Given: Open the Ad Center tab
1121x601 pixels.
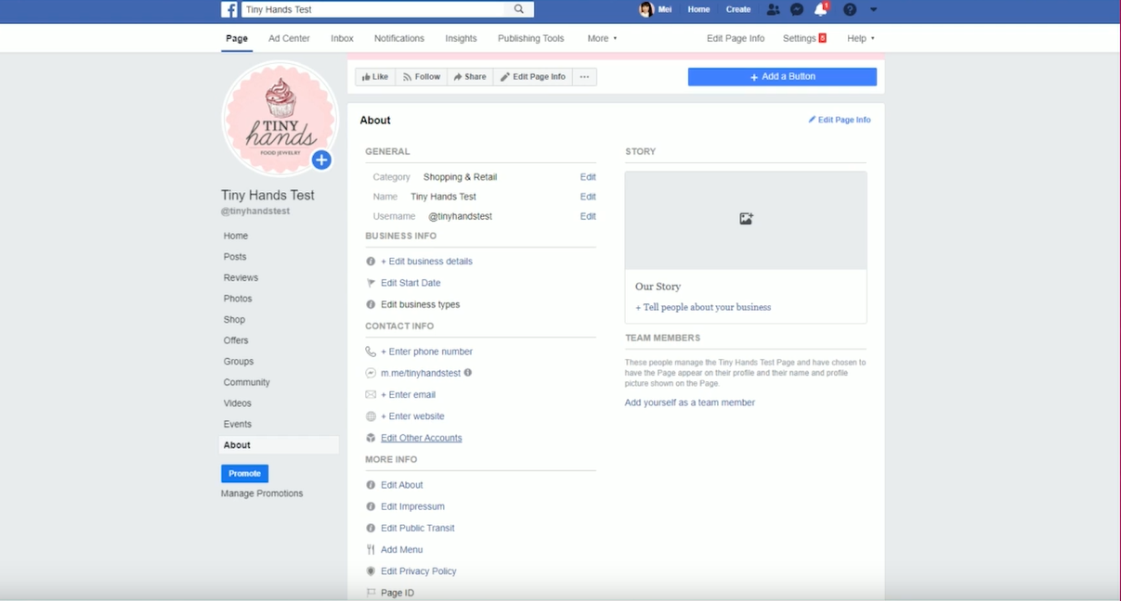Looking at the screenshot, I should pyautogui.click(x=289, y=38).
